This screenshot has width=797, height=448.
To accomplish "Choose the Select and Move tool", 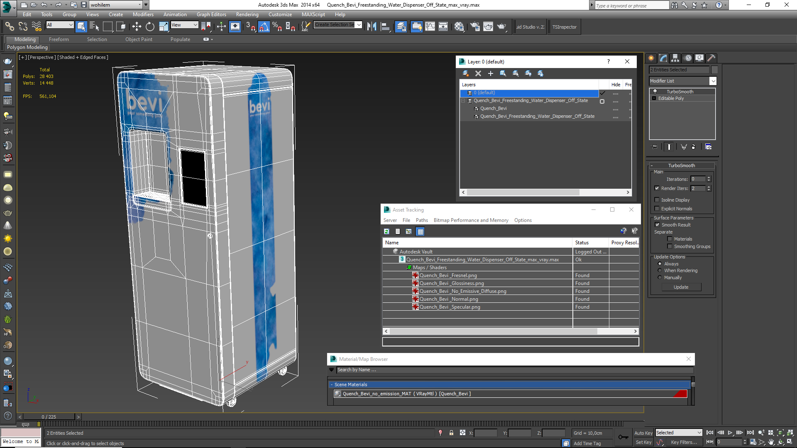I will [x=137, y=27].
